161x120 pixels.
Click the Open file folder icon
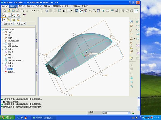9,10
